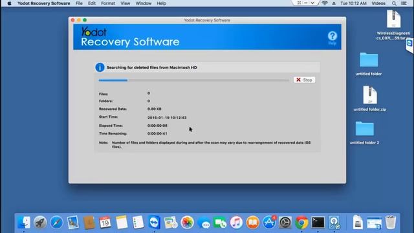The width and height of the screenshot is (414, 233).
Task: Open the minimized window in dock
Action: [374, 223]
